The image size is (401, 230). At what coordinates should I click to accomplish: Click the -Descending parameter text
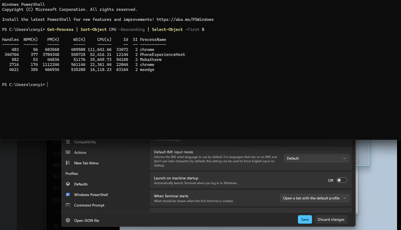[132, 30]
